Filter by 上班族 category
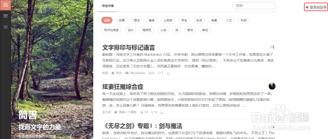This screenshot has width=328, height=139. tap(168, 20)
